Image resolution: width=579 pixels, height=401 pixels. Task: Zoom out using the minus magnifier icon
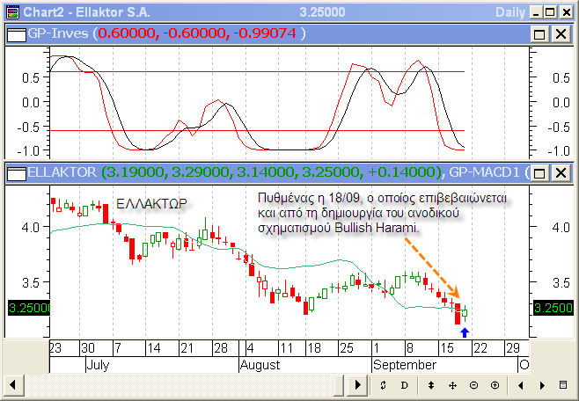point(473,385)
